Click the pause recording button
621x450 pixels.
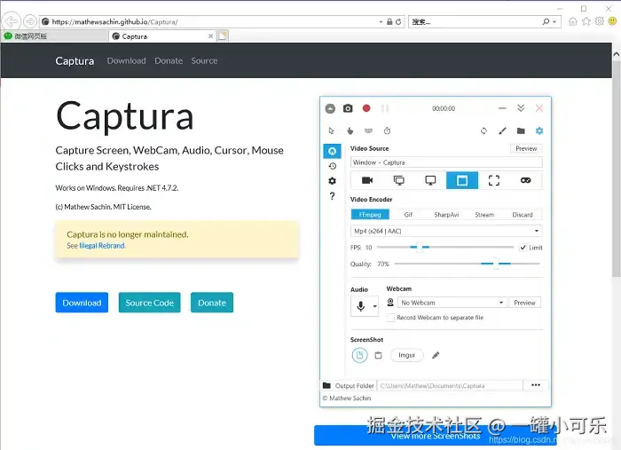click(x=384, y=108)
